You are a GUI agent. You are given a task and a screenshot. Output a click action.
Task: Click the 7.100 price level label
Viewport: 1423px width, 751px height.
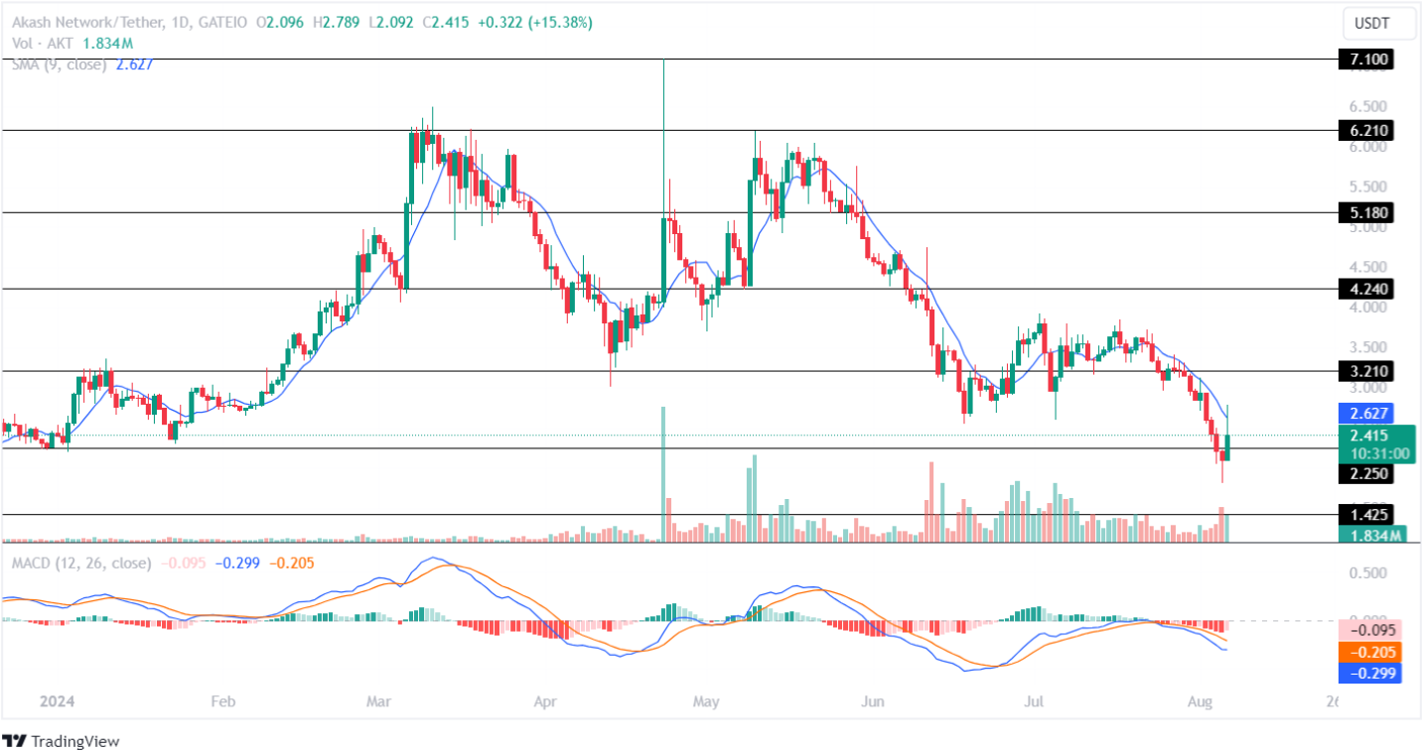click(x=1364, y=60)
